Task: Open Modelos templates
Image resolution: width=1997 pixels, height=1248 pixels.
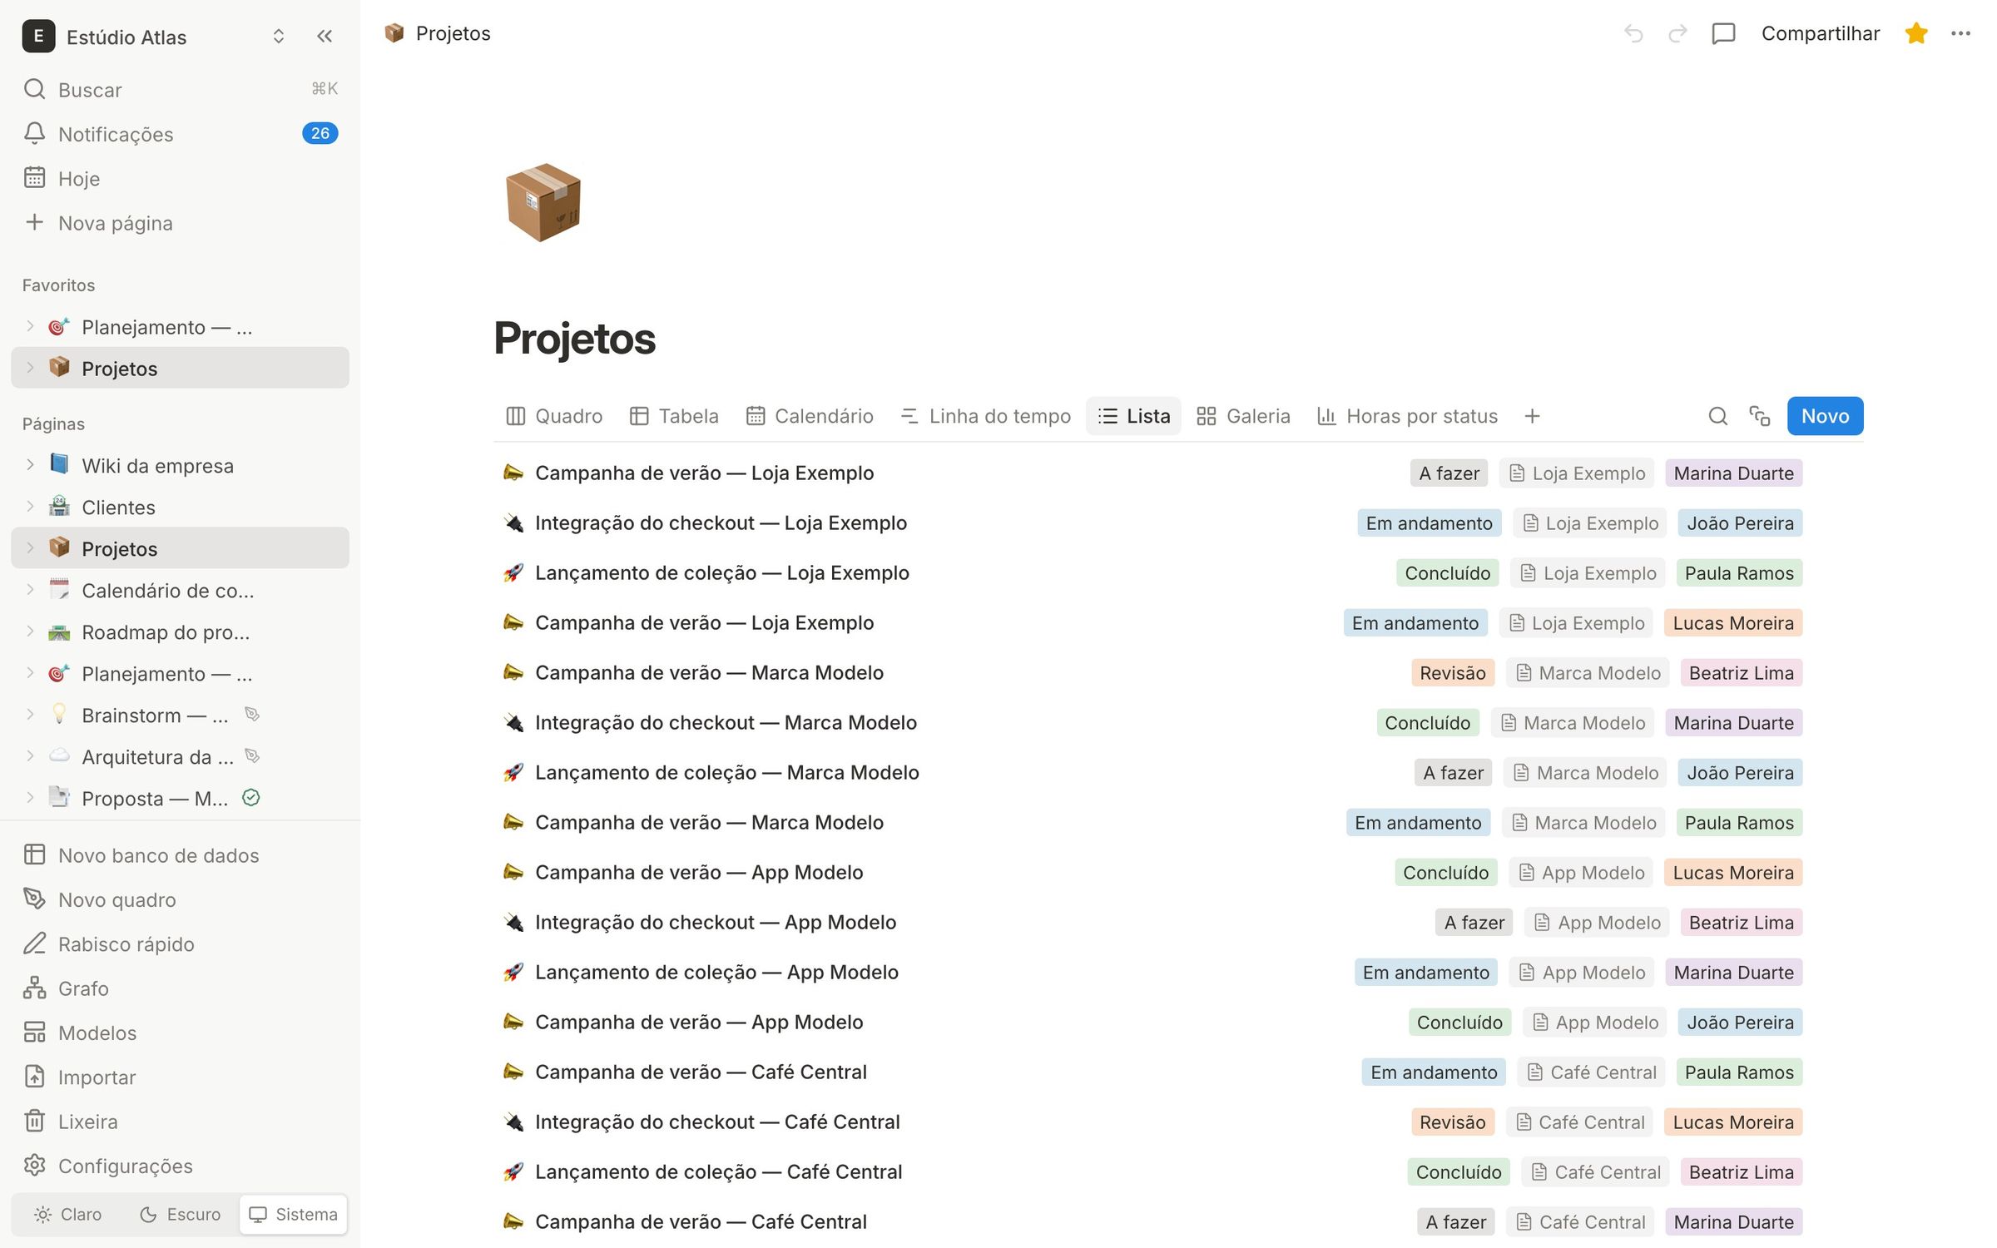Action: [180, 1033]
